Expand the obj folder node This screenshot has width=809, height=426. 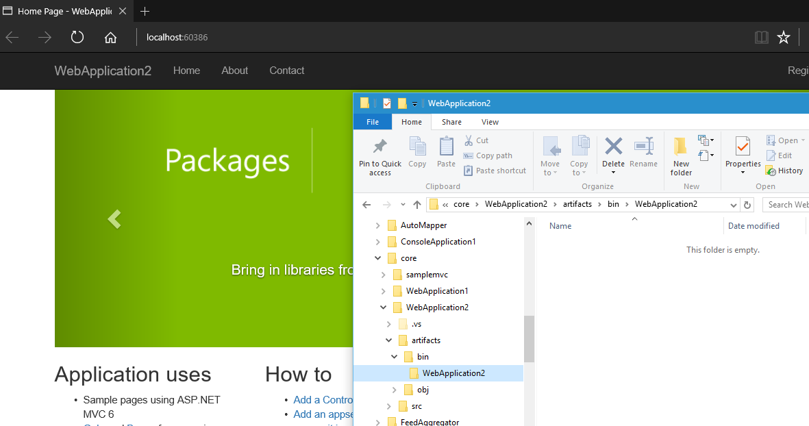click(x=395, y=390)
